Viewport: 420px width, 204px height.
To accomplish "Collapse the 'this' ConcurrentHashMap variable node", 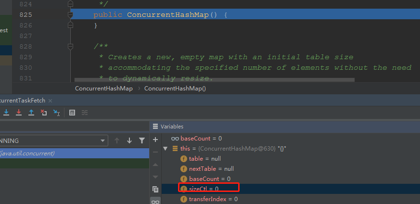I will coord(166,149).
